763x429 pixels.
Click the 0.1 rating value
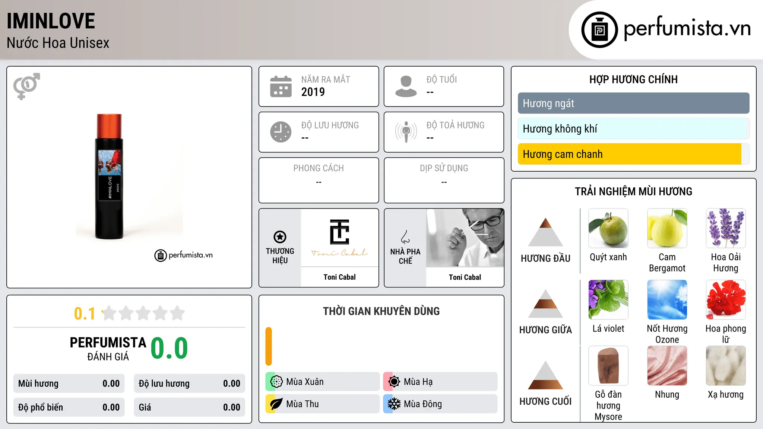tap(85, 314)
